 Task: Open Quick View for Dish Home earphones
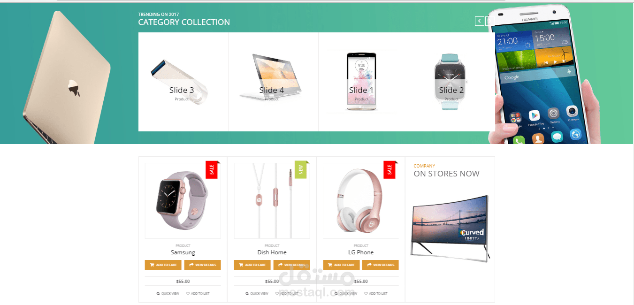[x=257, y=293]
